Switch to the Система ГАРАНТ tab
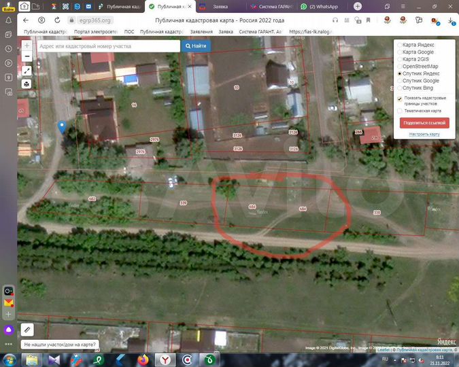This screenshot has width=459, height=367. tap(271, 6)
